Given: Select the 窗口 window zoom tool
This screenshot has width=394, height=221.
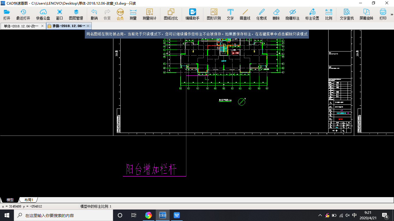Looking at the screenshot, I should (x=59, y=14).
